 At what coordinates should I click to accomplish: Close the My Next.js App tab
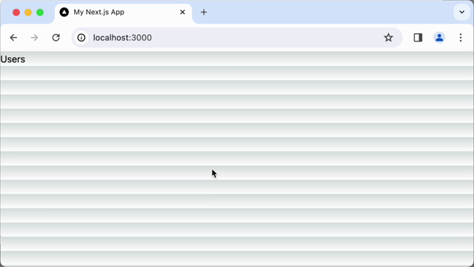point(183,12)
